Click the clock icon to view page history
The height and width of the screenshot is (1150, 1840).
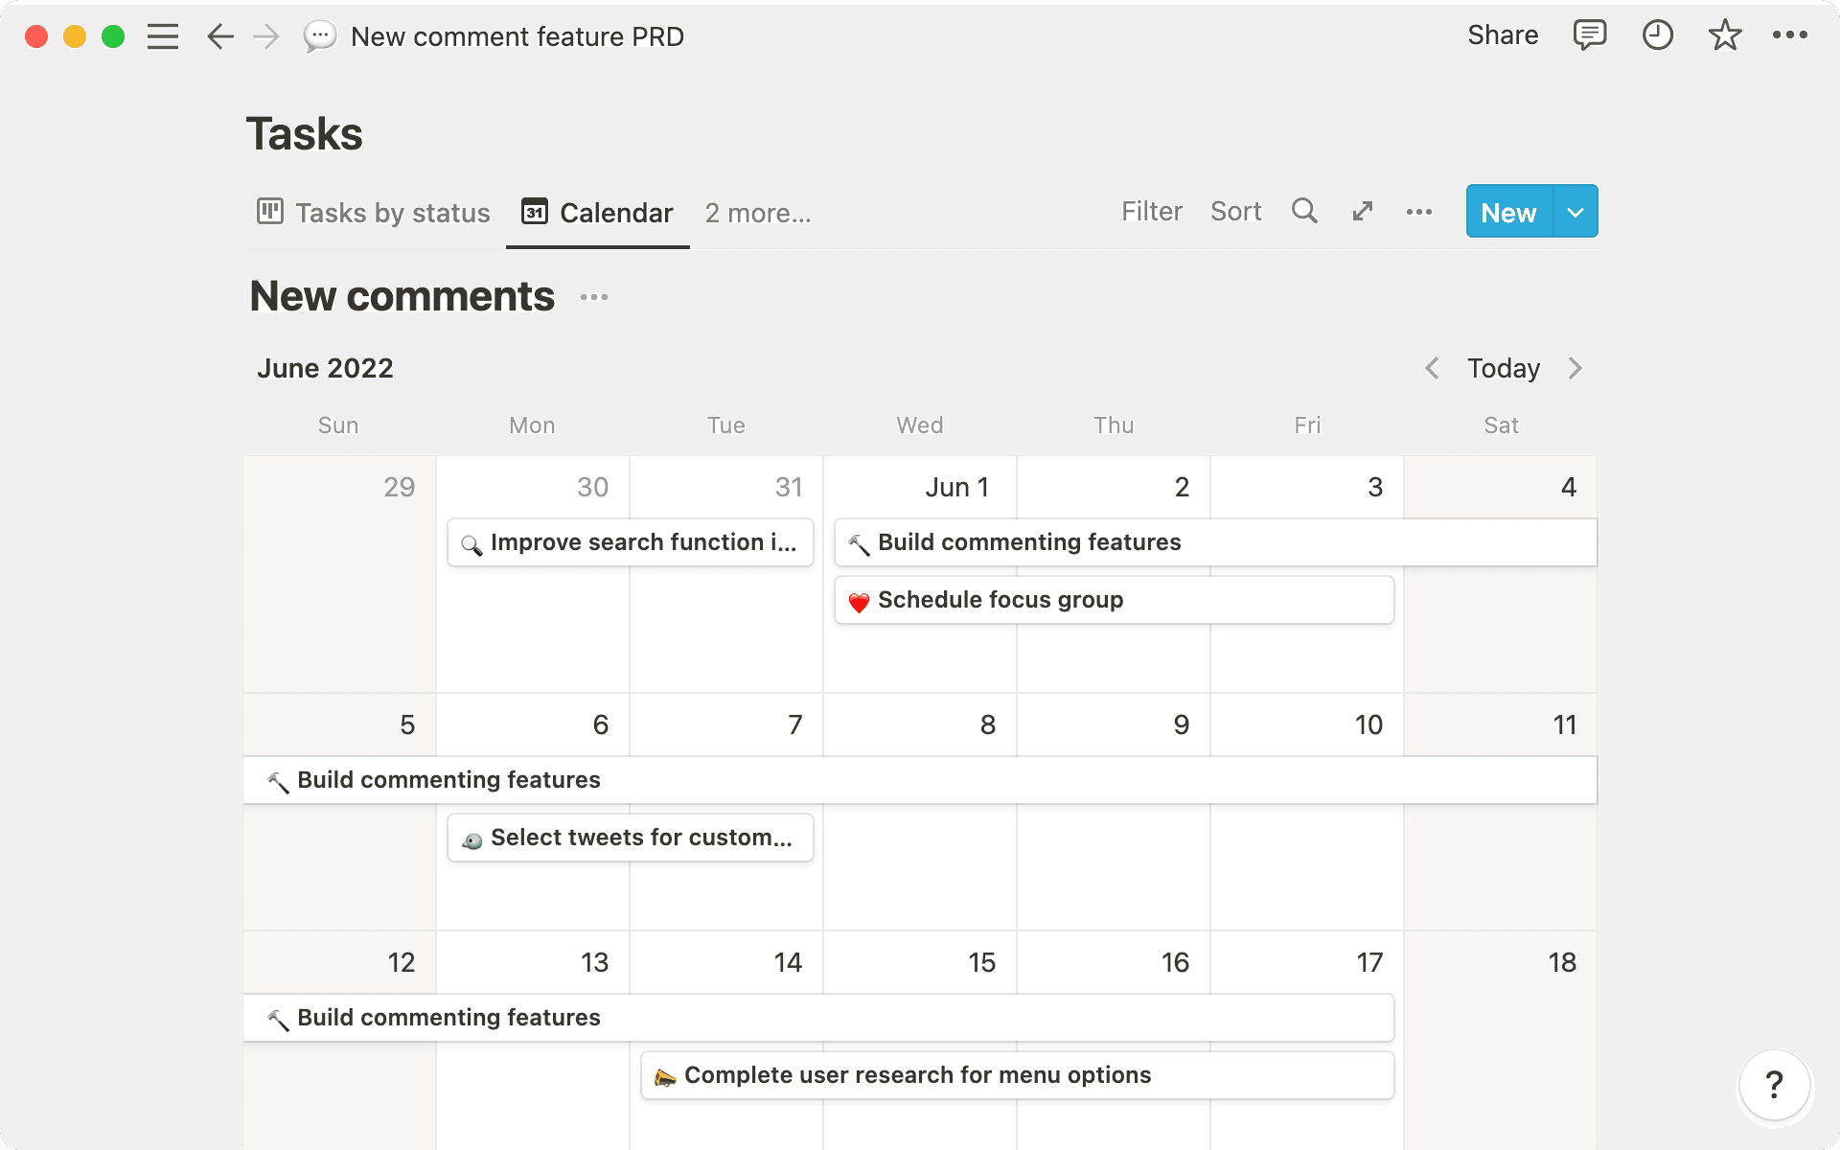[x=1657, y=35]
